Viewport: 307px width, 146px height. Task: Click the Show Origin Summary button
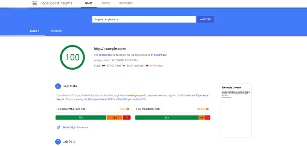point(73,127)
